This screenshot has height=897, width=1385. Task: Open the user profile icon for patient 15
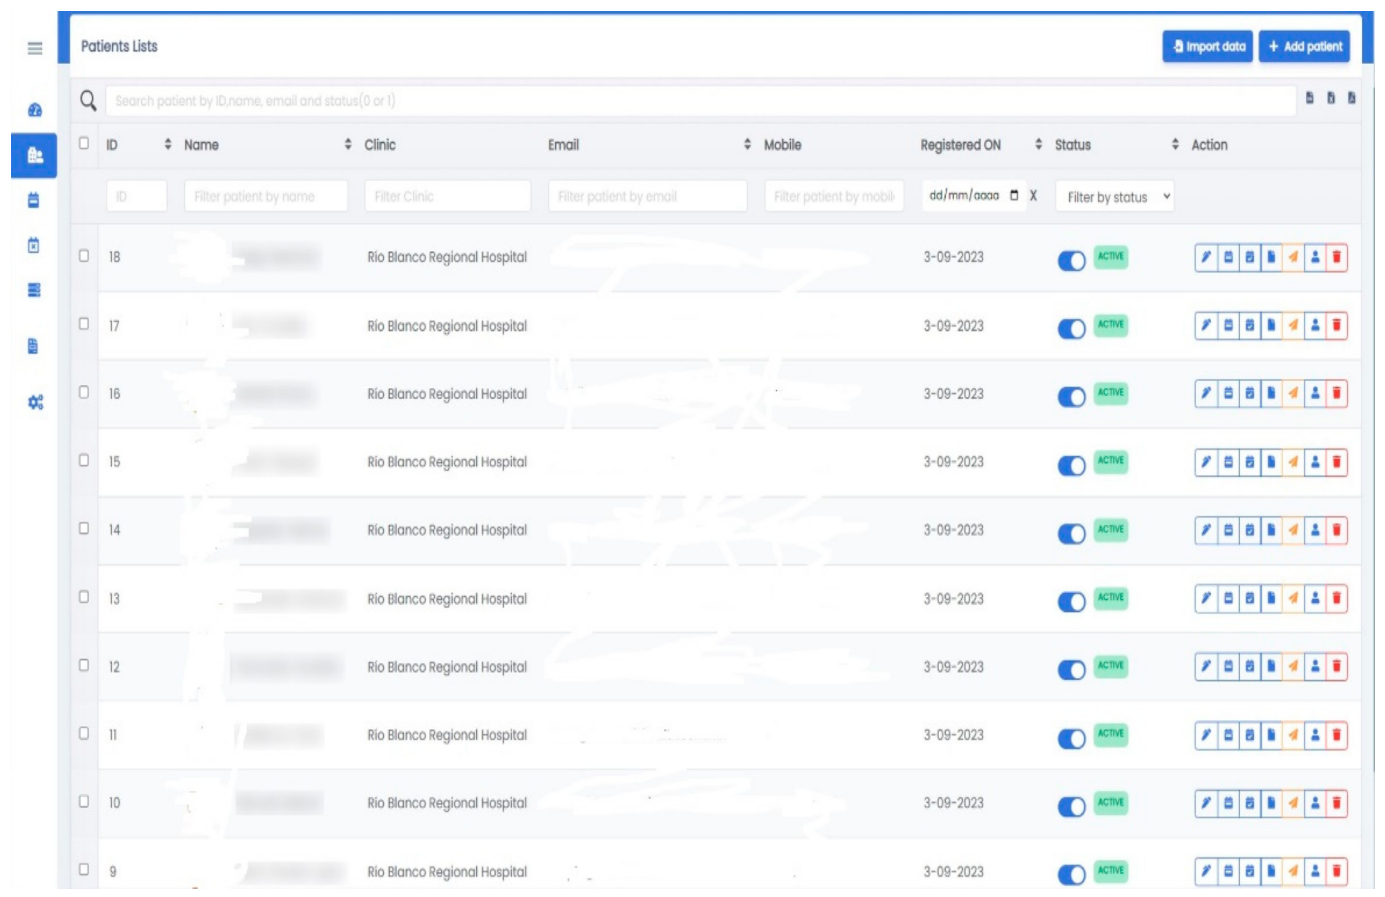pos(1314,461)
